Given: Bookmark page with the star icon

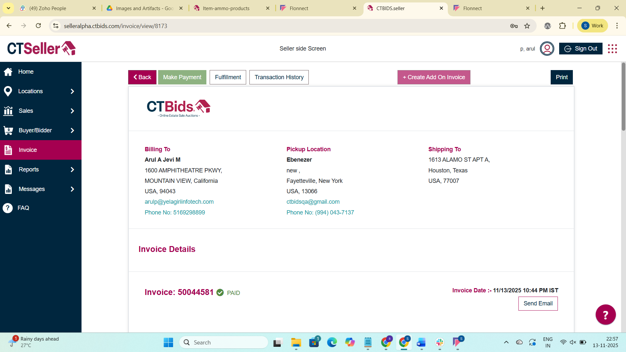Looking at the screenshot, I should 527,26.
